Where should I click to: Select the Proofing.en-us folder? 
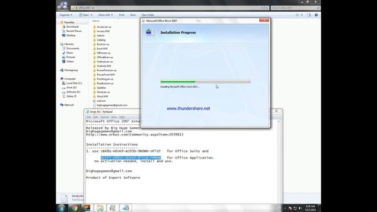pyautogui.click(x=105, y=79)
